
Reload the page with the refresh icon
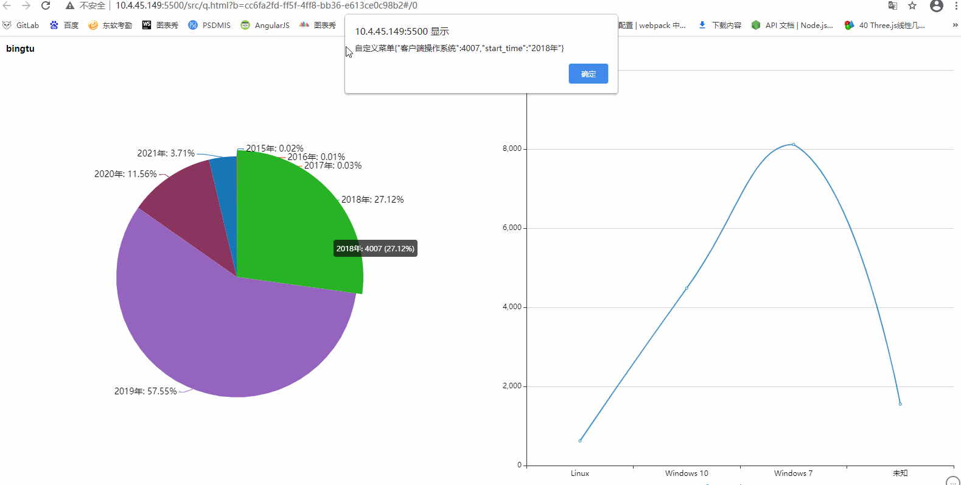coord(46,5)
